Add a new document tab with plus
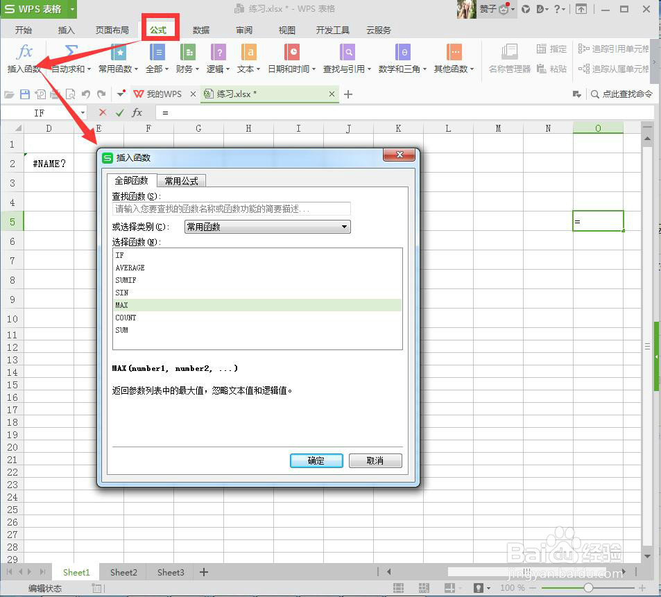 coord(347,94)
